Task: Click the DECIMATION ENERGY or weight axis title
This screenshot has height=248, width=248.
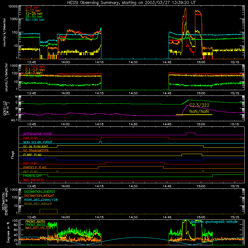Action: [5, 201]
